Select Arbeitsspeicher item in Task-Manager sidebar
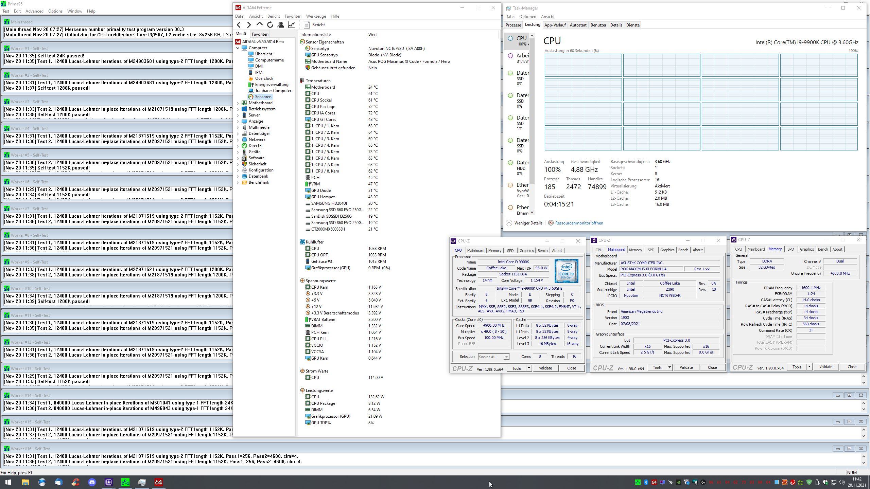The width and height of the screenshot is (870, 489). (x=517, y=58)
